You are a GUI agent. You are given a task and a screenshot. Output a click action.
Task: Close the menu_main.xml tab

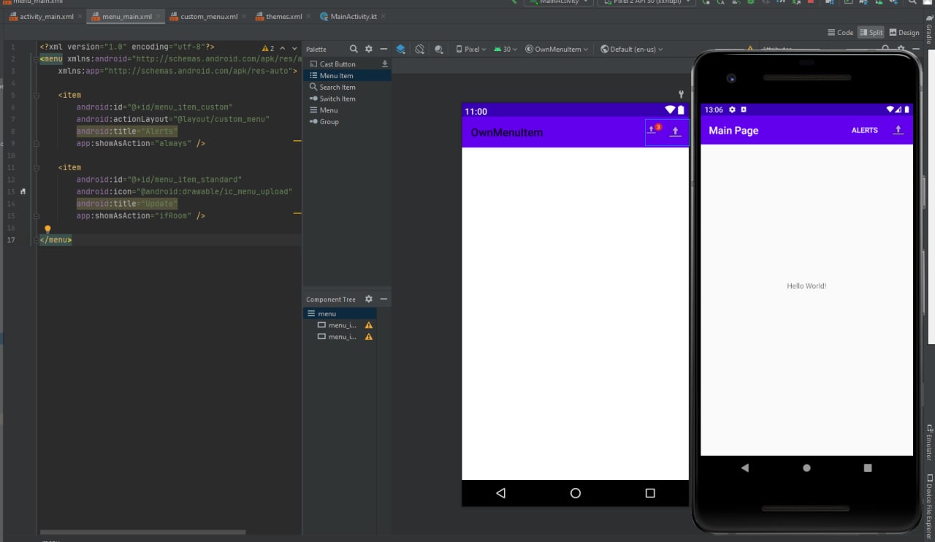pos(159,16)
